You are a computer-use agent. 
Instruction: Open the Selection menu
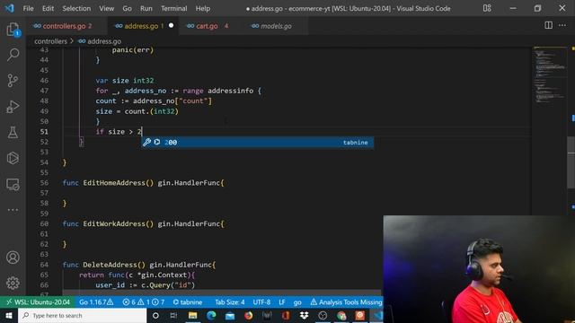click(x=76, y=8)
